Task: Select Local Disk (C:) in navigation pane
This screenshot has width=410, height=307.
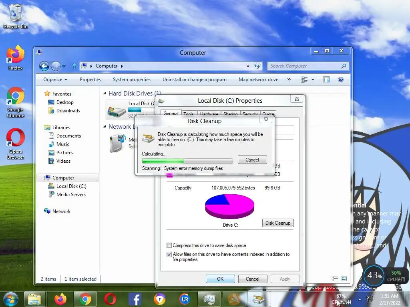Action: [x=67, y=186]
